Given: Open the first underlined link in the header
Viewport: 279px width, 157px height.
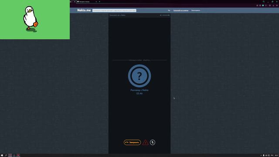Looking at the screenshot, I should 181,10.
